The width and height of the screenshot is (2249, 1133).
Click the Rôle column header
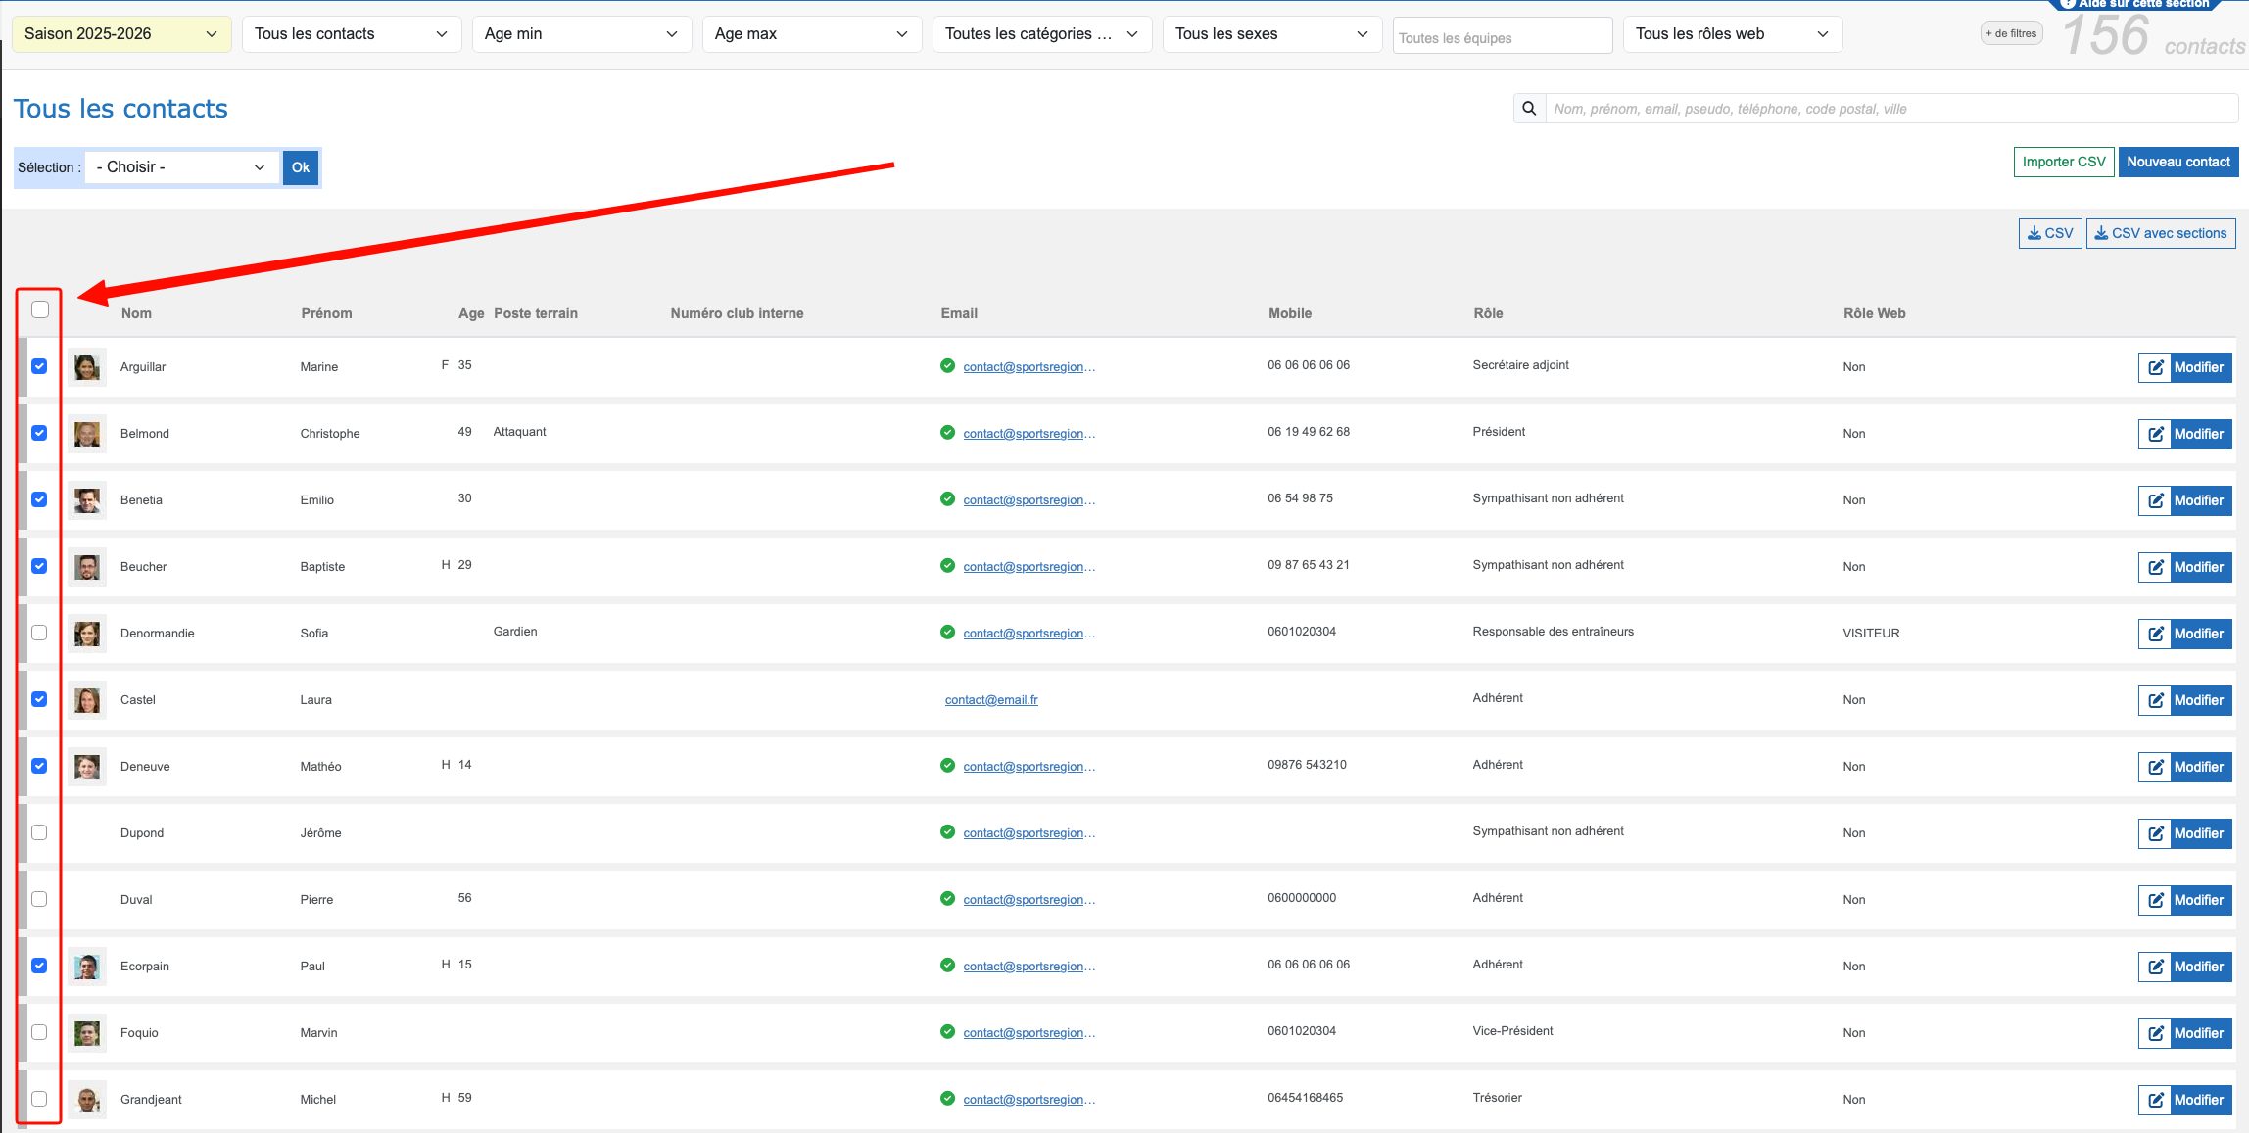(1487, 313)
